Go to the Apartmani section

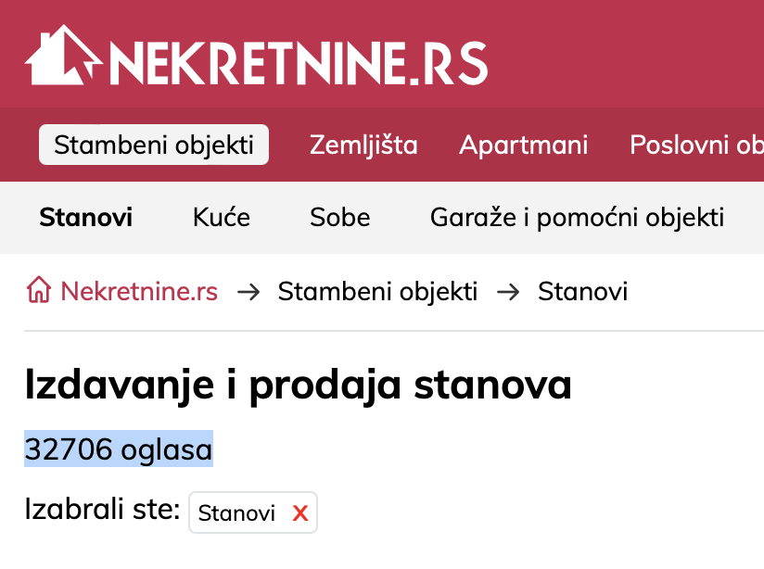524,145
